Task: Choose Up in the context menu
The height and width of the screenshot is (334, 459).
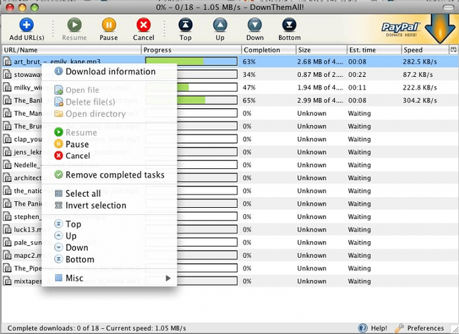Action: tap(109, 236)
